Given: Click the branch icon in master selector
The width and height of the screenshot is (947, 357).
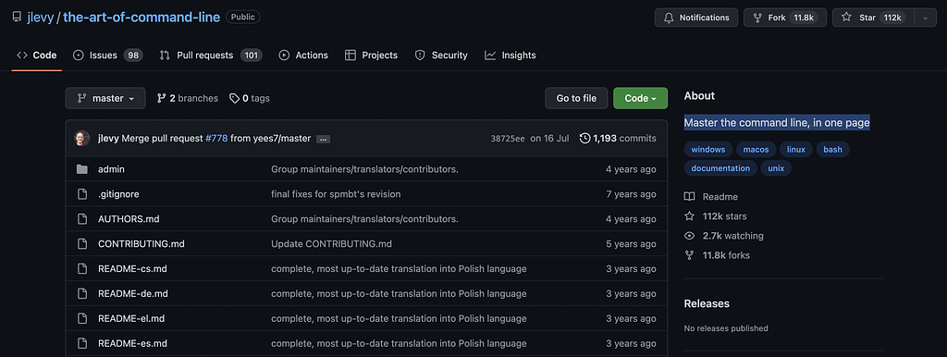Looking at the screenshot, I should (x=82, y=98).
